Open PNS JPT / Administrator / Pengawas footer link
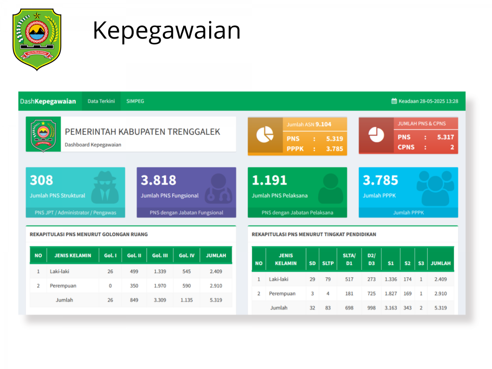492x369 pixels. pyautogui.click(x=75, y=212)
